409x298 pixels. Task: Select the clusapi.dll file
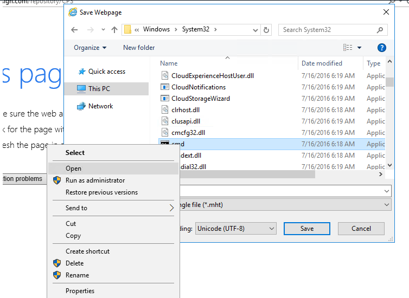pyautogui.click(x=186, y=121)
